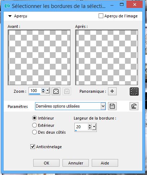Click the border width field showing 20
This screenshot has height=175, width=147.
[x=81, y=127]
